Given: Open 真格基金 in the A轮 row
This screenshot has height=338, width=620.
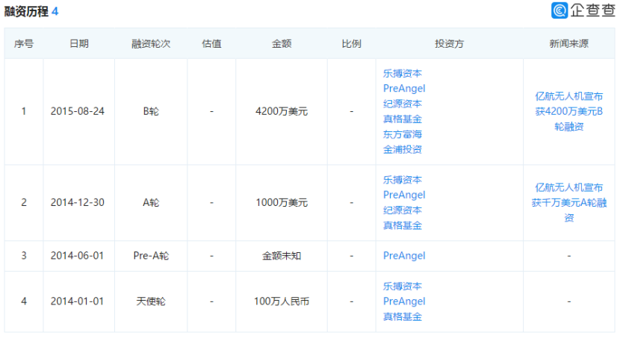Looking at the screenshot, I should [x=402, y=225].
